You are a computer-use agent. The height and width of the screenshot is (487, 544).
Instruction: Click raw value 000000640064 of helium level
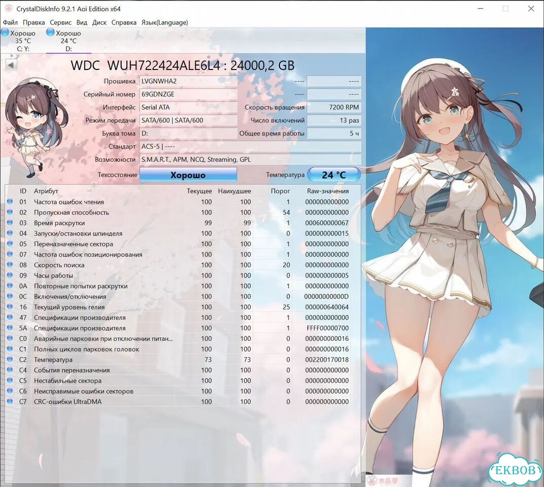click(327, 307)
